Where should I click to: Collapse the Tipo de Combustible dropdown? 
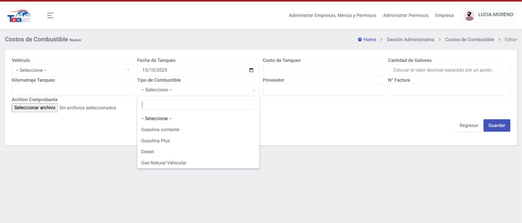click(198, 90)
